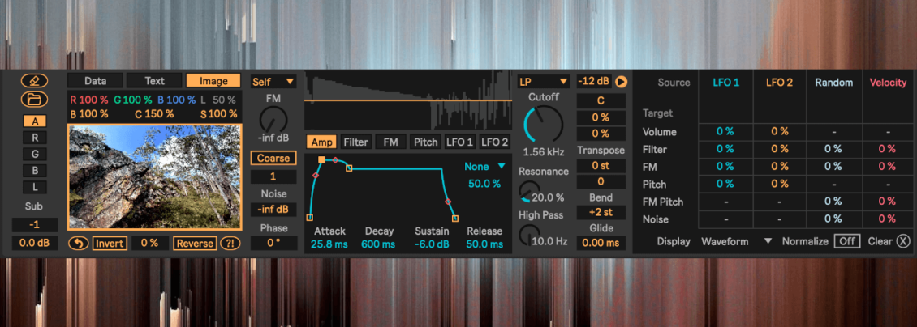Click the Clear X icon in modulation matrix
The width and height of the screenshot is (917, 327).
(x=903, y=241)
